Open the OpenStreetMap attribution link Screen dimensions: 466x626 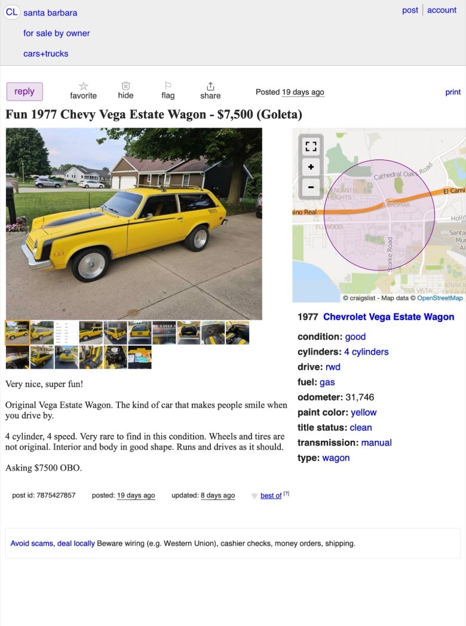pos(440,298)
